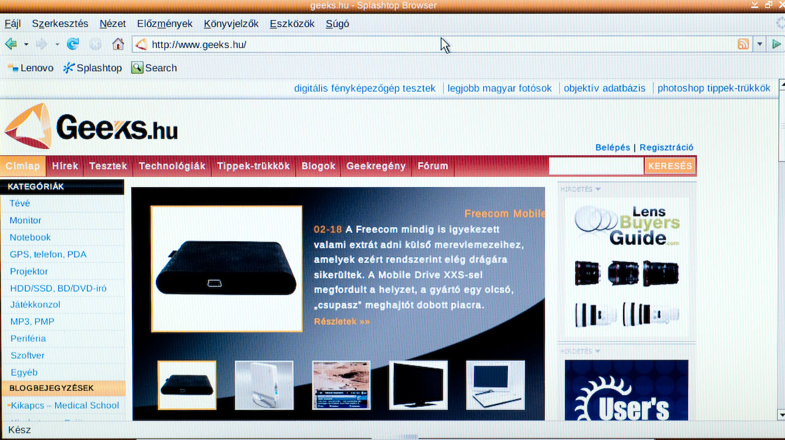Screen dimensions: 785x440
Task: Click the URL field showing http://www.geeks.hu/
Action: [442, 44]
